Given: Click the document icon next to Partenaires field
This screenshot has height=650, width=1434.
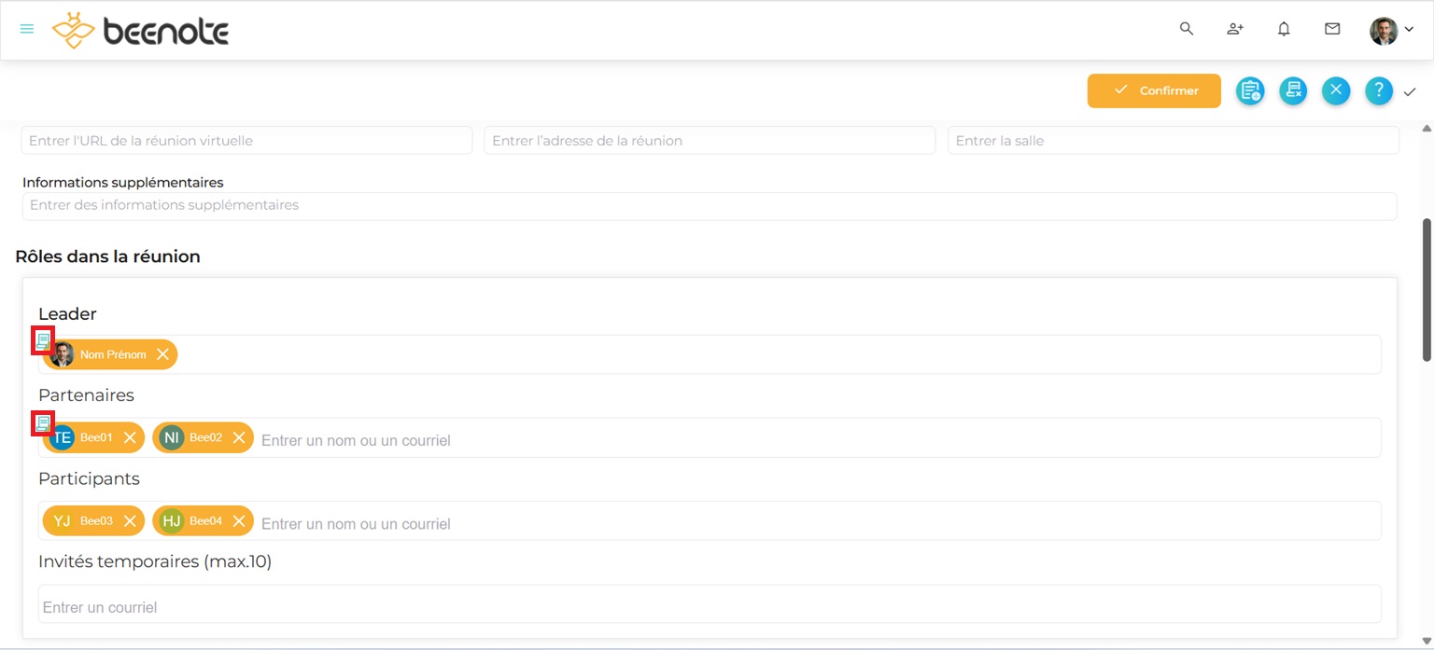Looking at the screenshot, I should pos(43,423).
